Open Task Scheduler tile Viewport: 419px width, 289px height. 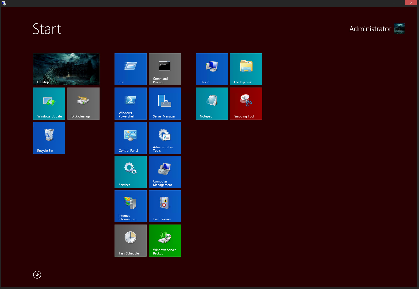(x=131, y=241)
